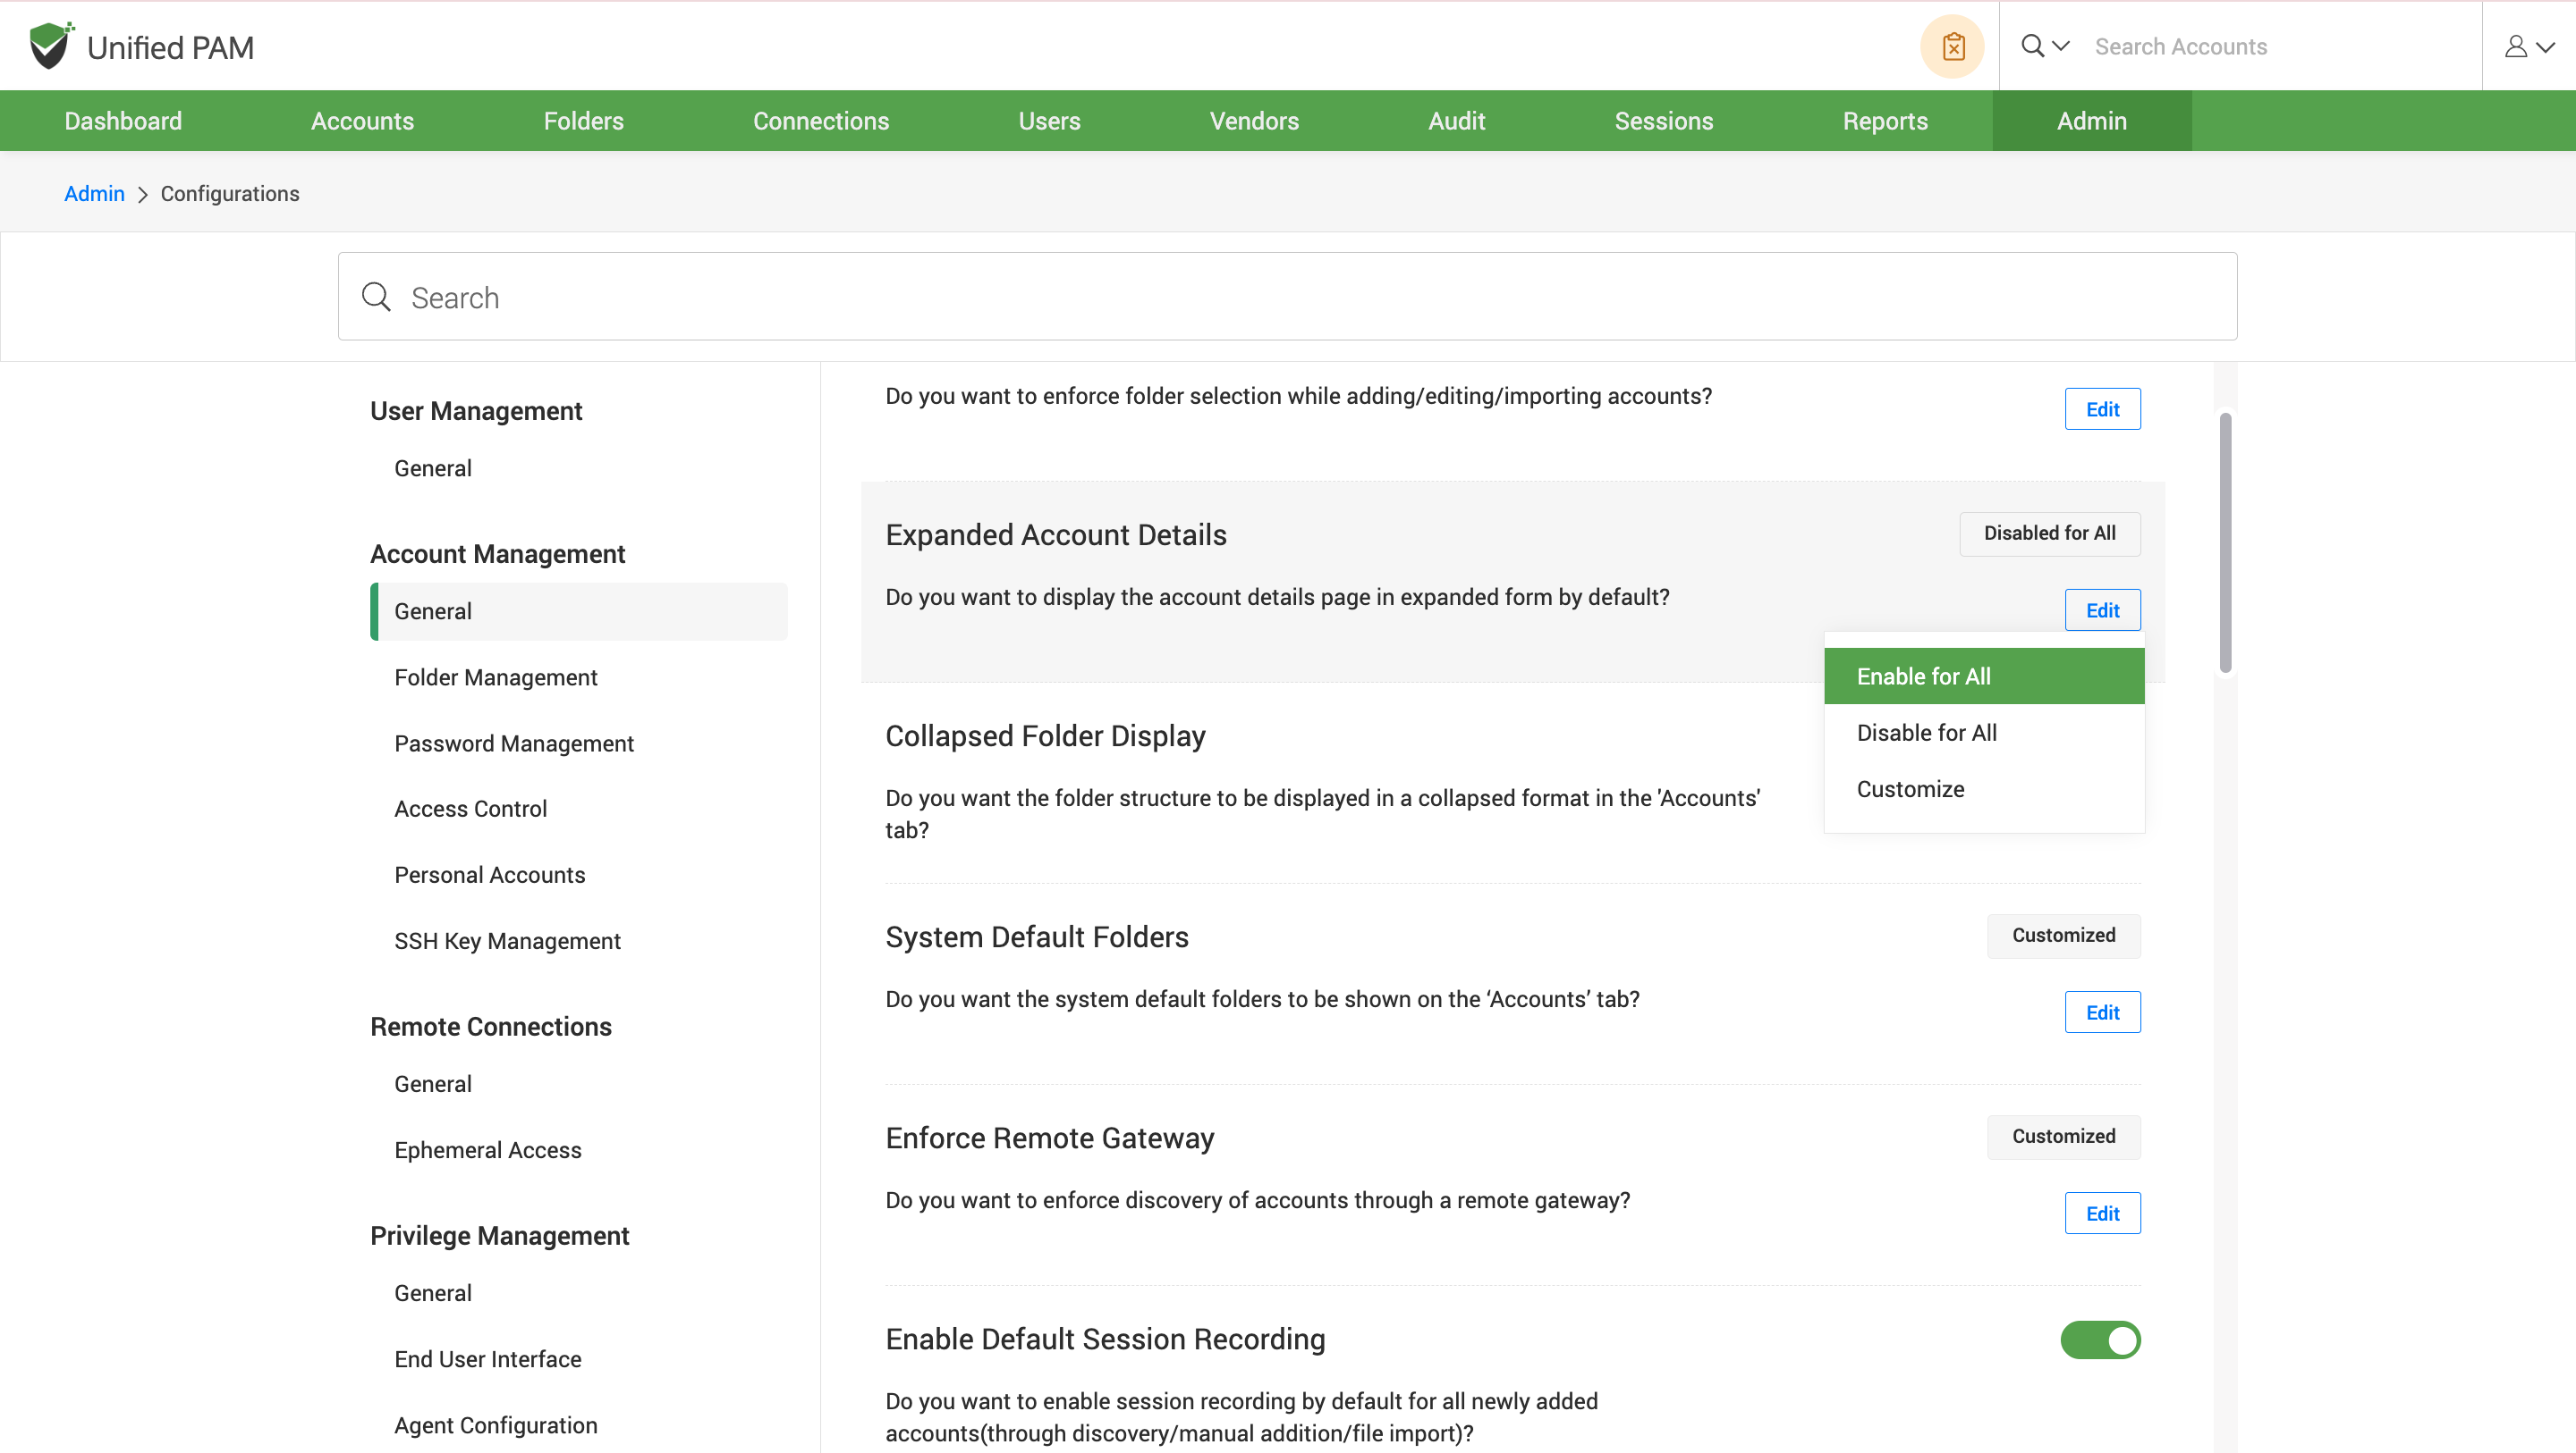Switch to the Reports tab

click(x=1885, y=121)
